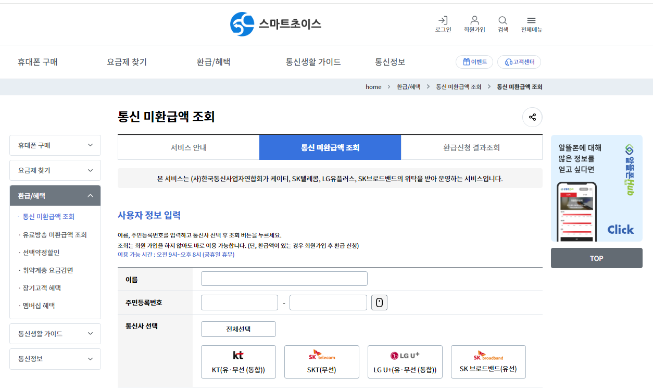Switch to the 서비스 안내 tab

click(189, 147)
